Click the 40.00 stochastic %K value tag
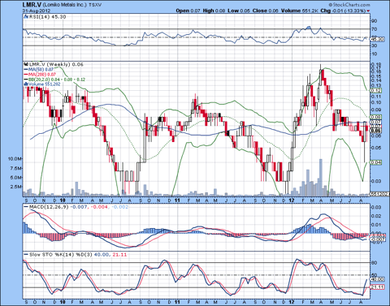This screenshot has width=390, height=306. click(x=377, y=279)
